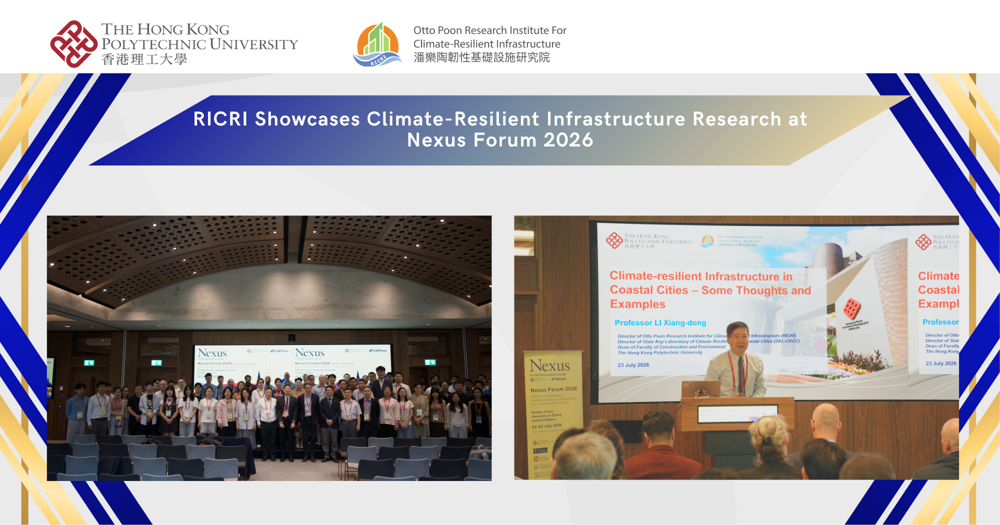The height and width of the screenshot is (525, 1000).
Task: Click the RICRI Showcases headline banner
Action: tap(500, 130)
